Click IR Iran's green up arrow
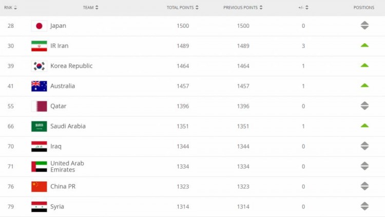This screenshot has height=217, width=385. coord(364,45)
